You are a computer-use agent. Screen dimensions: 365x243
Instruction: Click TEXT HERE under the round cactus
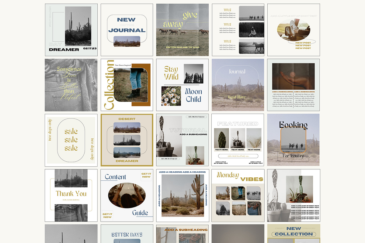221,150
